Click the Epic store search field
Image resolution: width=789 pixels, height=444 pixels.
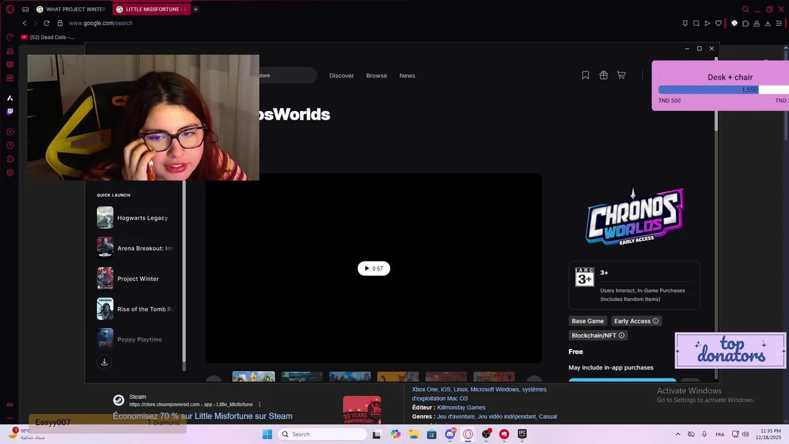pos(287,75)
